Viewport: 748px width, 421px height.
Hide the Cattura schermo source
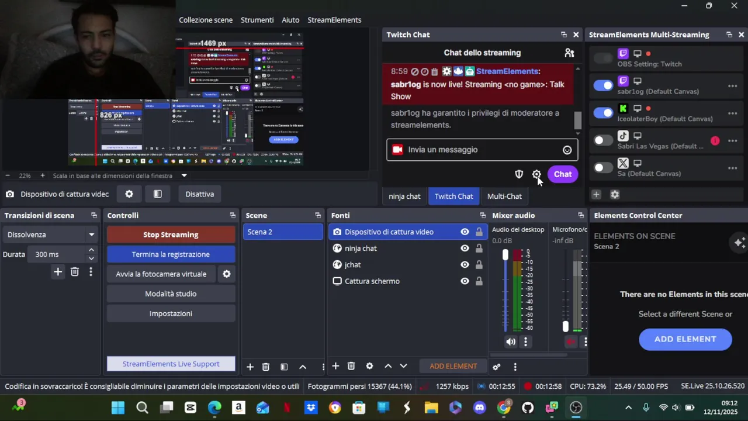click(x=465, y=281)
